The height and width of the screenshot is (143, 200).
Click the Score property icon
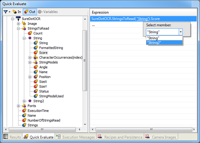pos(36,53)
